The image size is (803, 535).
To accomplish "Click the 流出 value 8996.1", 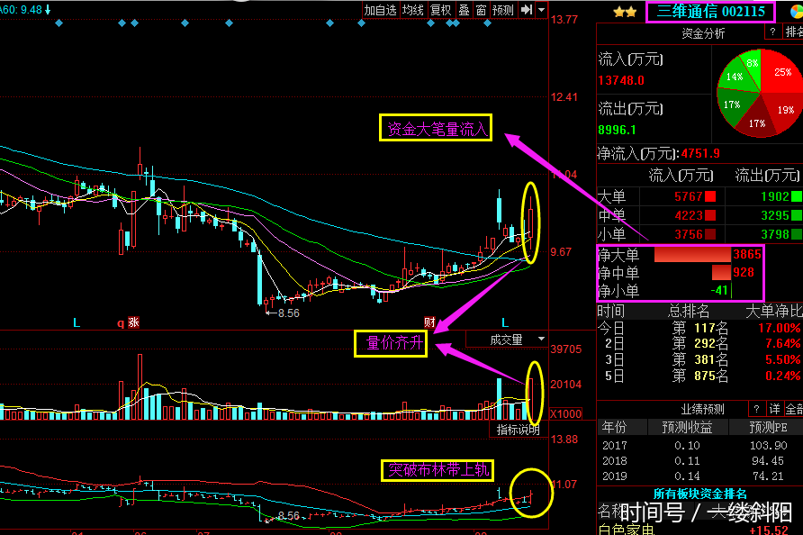I will (617, 131).
